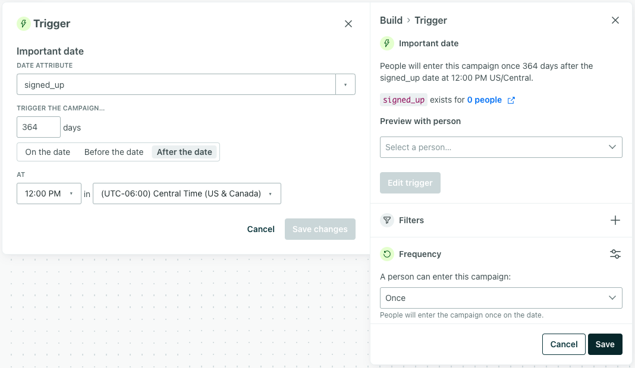Follow the 0 people link

[484, 100]
